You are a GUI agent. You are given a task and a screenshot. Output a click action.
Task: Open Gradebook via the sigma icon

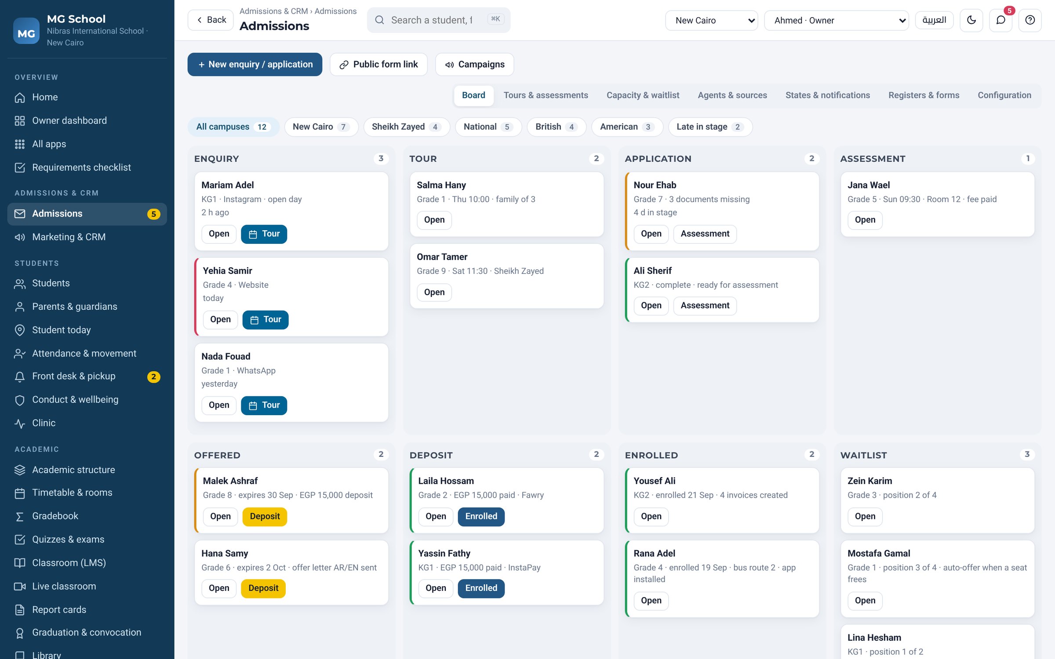click(x=20, y=516)
